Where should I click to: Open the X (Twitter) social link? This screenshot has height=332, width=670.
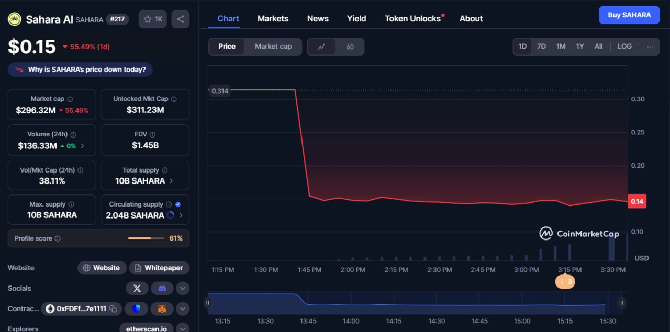137,288
